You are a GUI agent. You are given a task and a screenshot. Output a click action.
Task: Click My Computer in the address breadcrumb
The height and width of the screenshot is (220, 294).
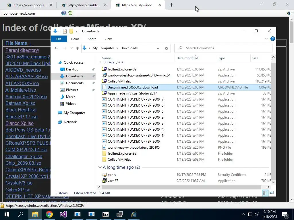tap(103, 48)
